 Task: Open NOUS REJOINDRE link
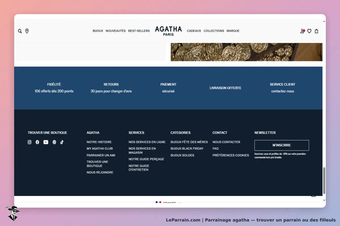100,172
